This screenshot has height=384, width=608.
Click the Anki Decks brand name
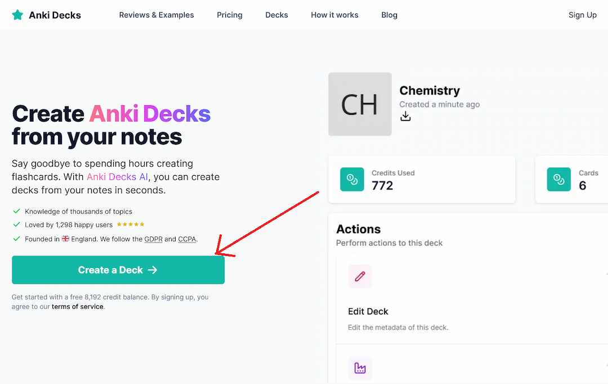(55, 15)
